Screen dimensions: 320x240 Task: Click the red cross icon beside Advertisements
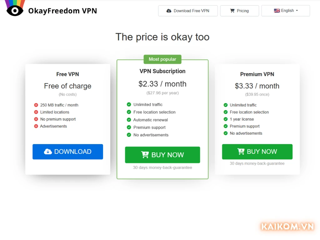pyautogui.click(x=35, y=126)
